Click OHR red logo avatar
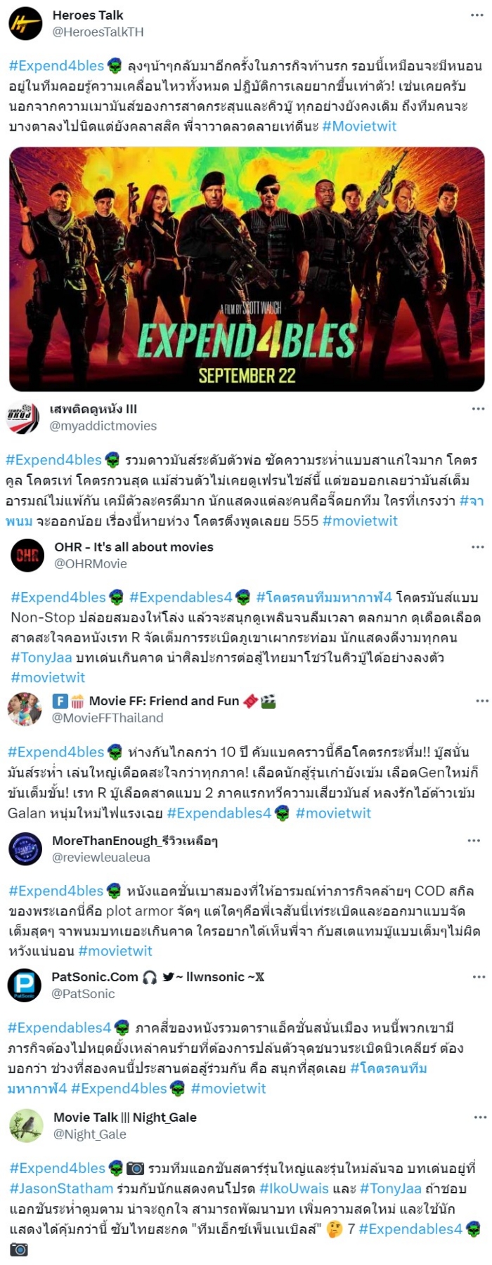Image resolution: width=492 pixels, height=1265 pixels. [x=27, y=556]
